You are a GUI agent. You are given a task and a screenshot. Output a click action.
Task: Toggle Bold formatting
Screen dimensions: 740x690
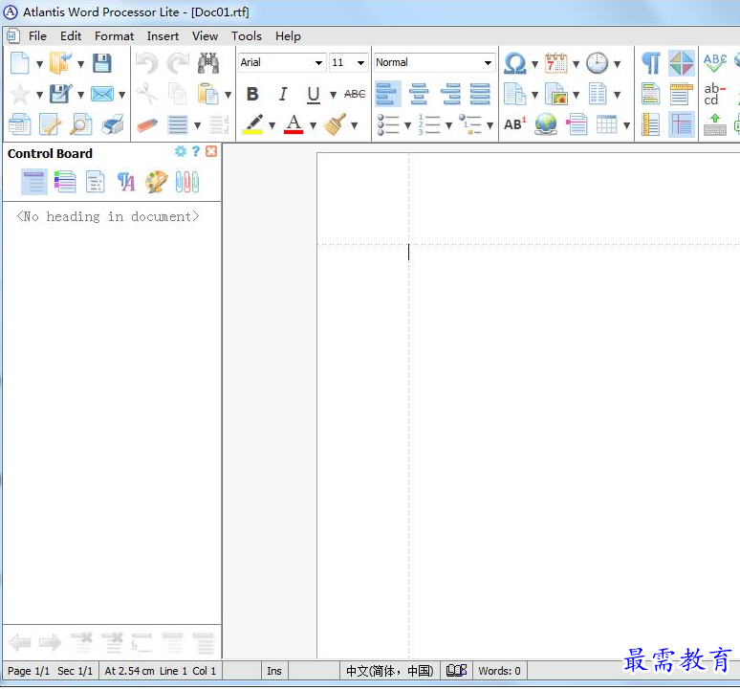tap(252, 94)
